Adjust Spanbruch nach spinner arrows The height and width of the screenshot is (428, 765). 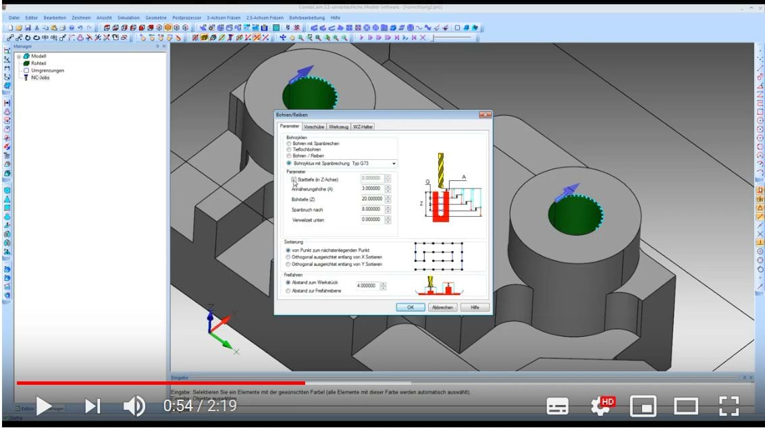coord(388,209)
